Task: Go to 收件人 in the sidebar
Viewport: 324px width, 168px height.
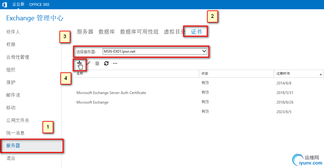Action: [13, 32]
